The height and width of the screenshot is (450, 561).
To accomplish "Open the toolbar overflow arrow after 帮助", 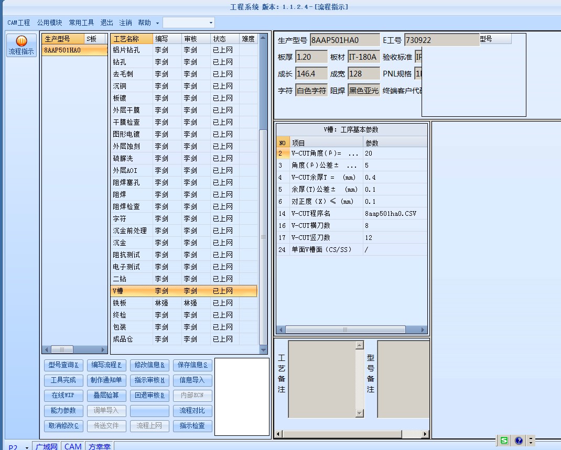I will 157,23.
